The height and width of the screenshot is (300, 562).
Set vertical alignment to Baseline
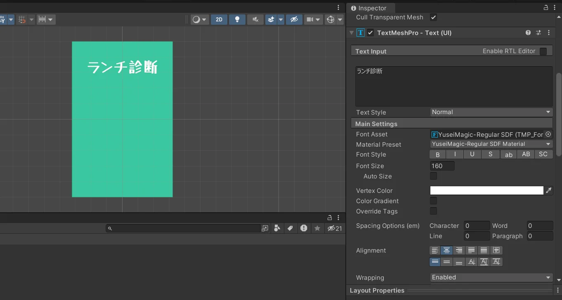[x=471, y=262]
